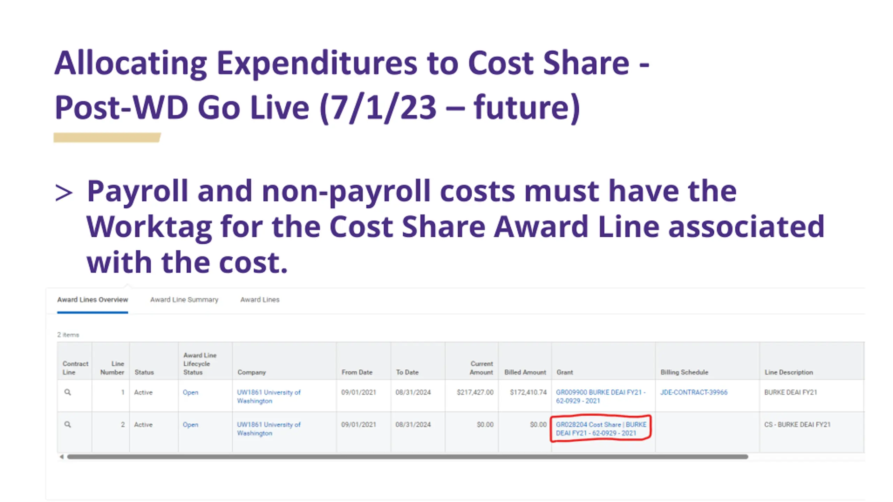The width and height of the screenshot is (893, 502).
Task: Switch to Award Line Summary tab
Action: coord(184,299)
